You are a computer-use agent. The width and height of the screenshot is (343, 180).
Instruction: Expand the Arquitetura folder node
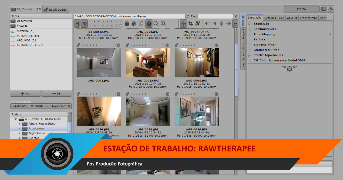pyautogui.click(x=19, y=129)
